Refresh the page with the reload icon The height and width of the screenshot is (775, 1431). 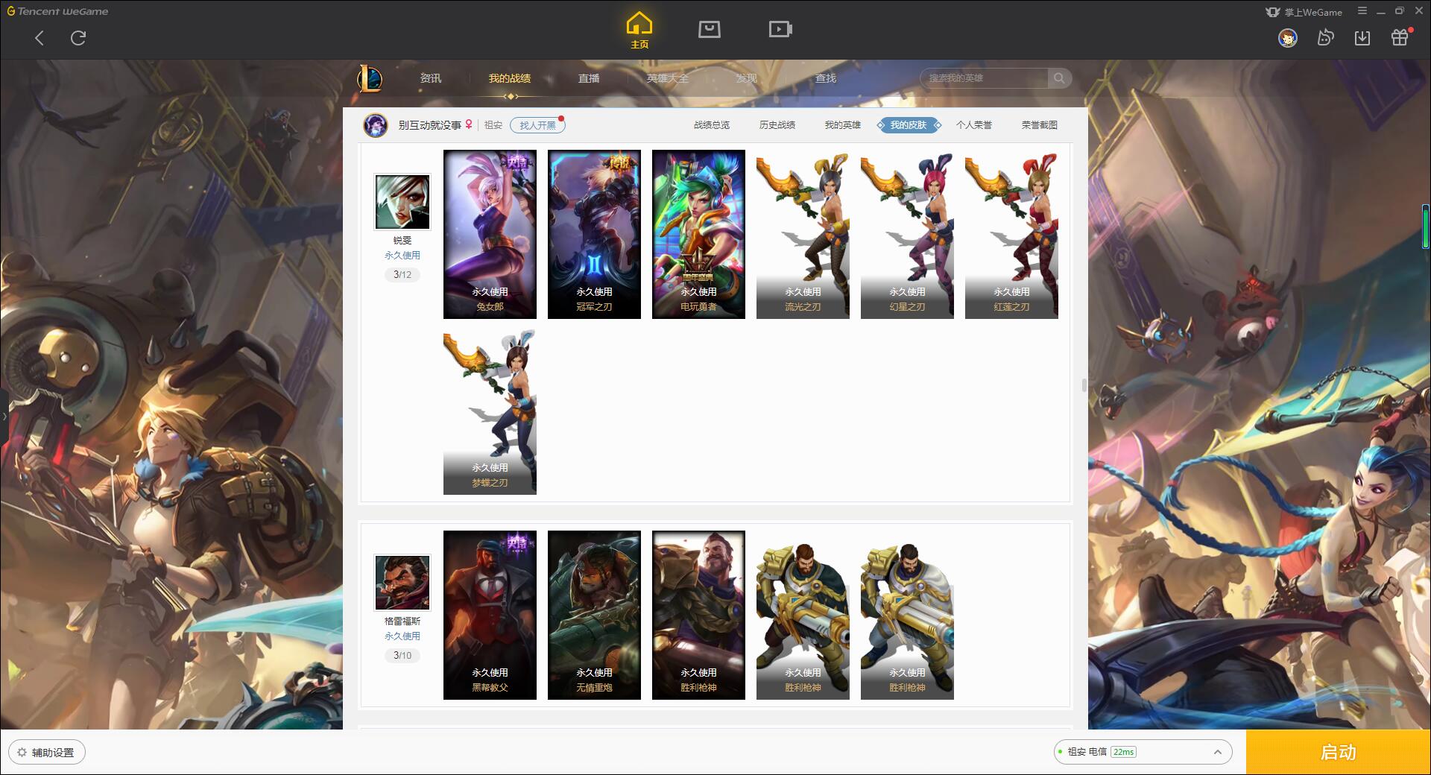[78, 38]
